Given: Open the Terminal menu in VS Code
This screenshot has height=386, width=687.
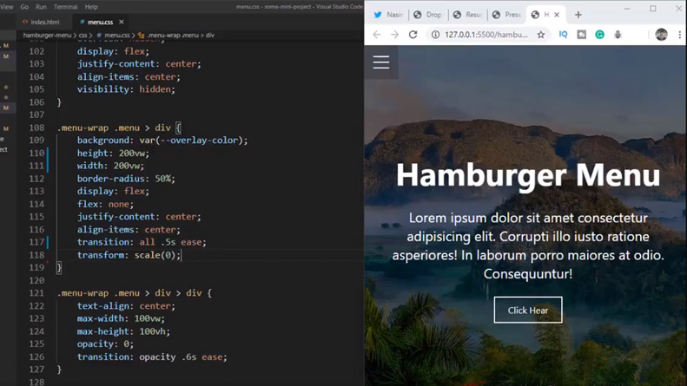Looking at the screenshot, I should click(x=65, y=7).
